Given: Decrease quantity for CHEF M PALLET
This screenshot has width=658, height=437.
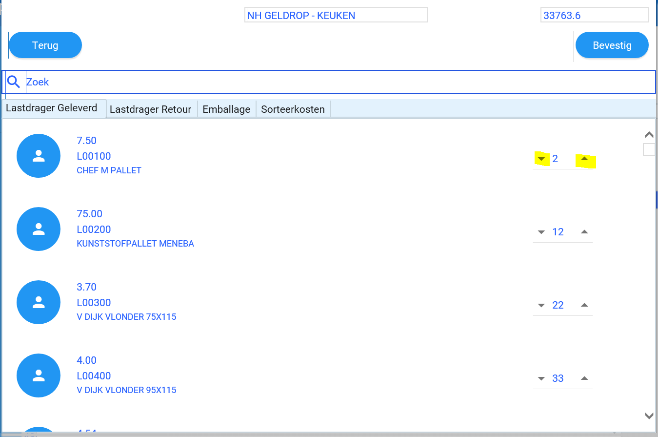Looking at the screenshot, I should click(541, 159).
